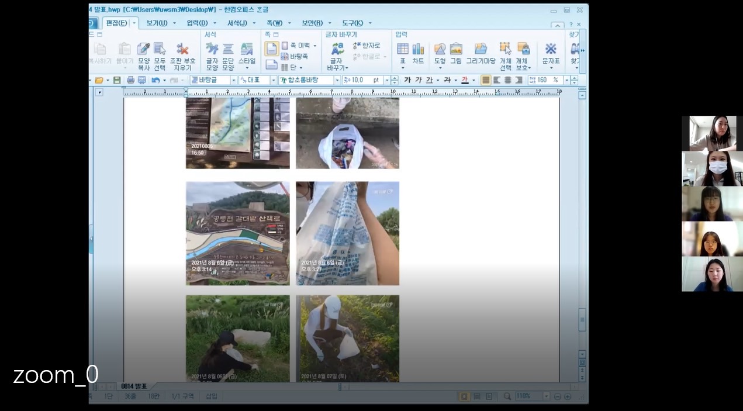Expand the 단 (columns) dropdown
This screenshot has width=743, height=411.
302,67
